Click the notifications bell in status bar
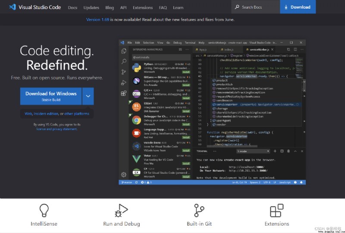Viewport: 345px width, 233px height. pos(301,182)
